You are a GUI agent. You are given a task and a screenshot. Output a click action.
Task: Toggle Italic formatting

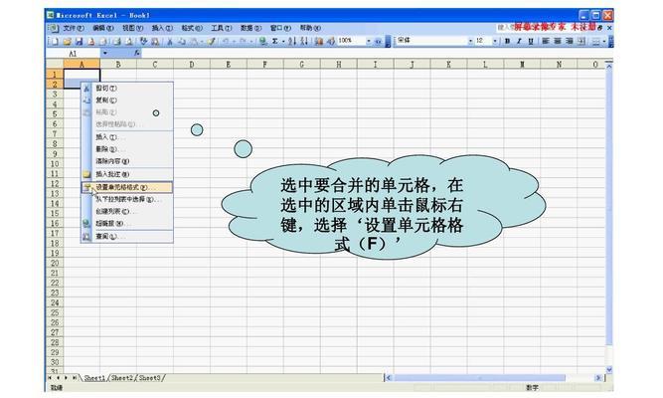coord(519,41)
